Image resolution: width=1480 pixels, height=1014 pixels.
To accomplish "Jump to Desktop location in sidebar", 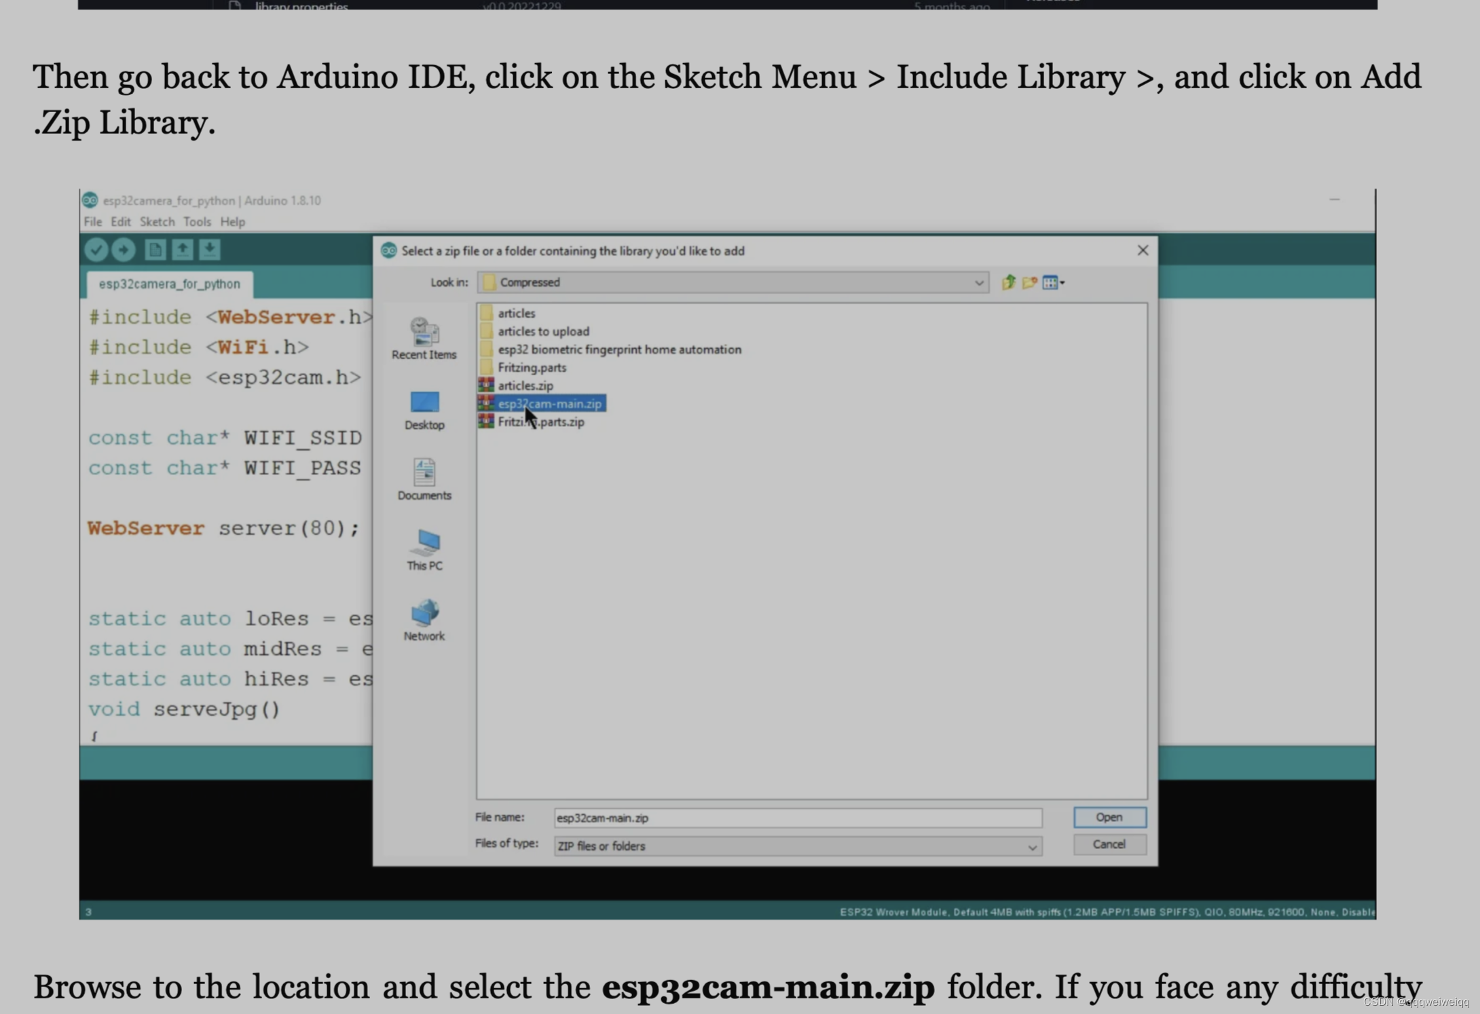I will pyautogui.click(x=424, y=410).
